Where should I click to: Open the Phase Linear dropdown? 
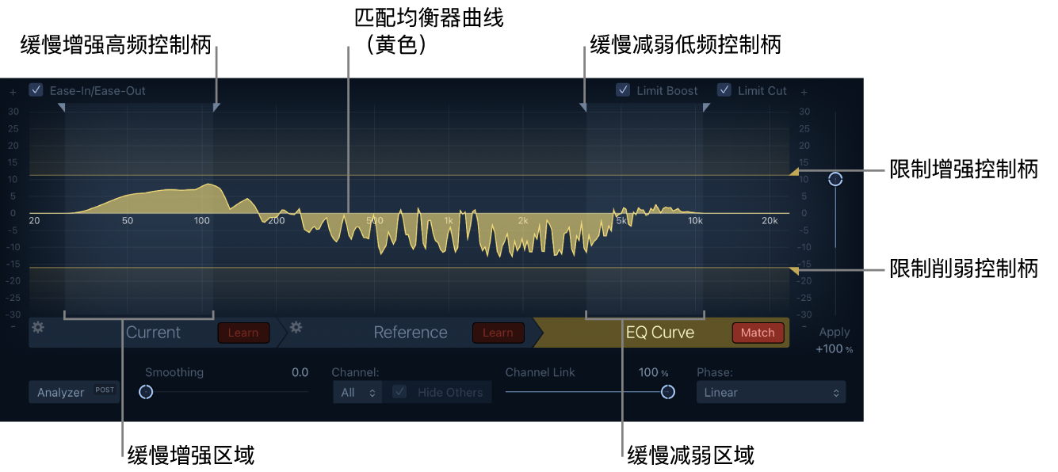(771, 392)
